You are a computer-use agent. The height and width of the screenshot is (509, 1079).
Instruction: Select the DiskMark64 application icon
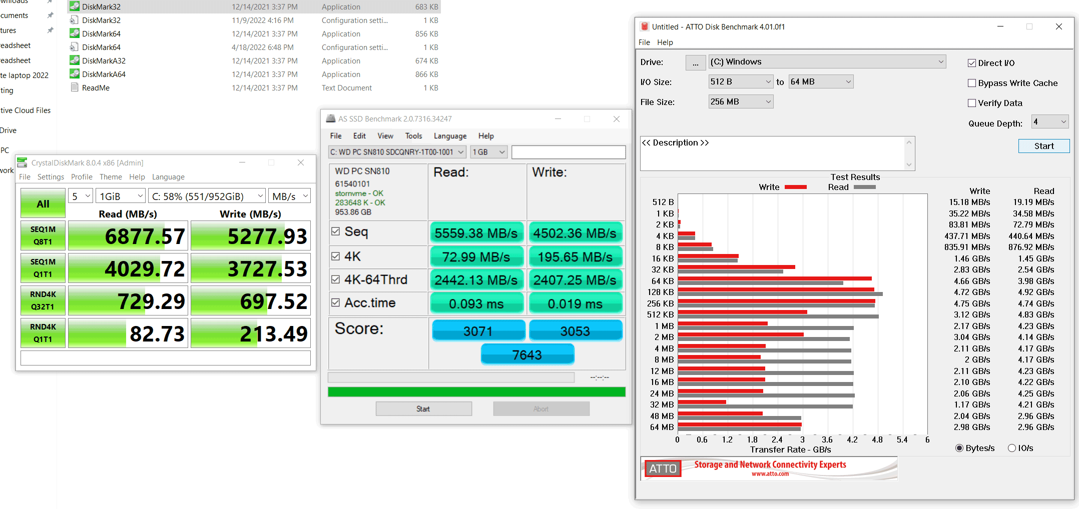75,33
